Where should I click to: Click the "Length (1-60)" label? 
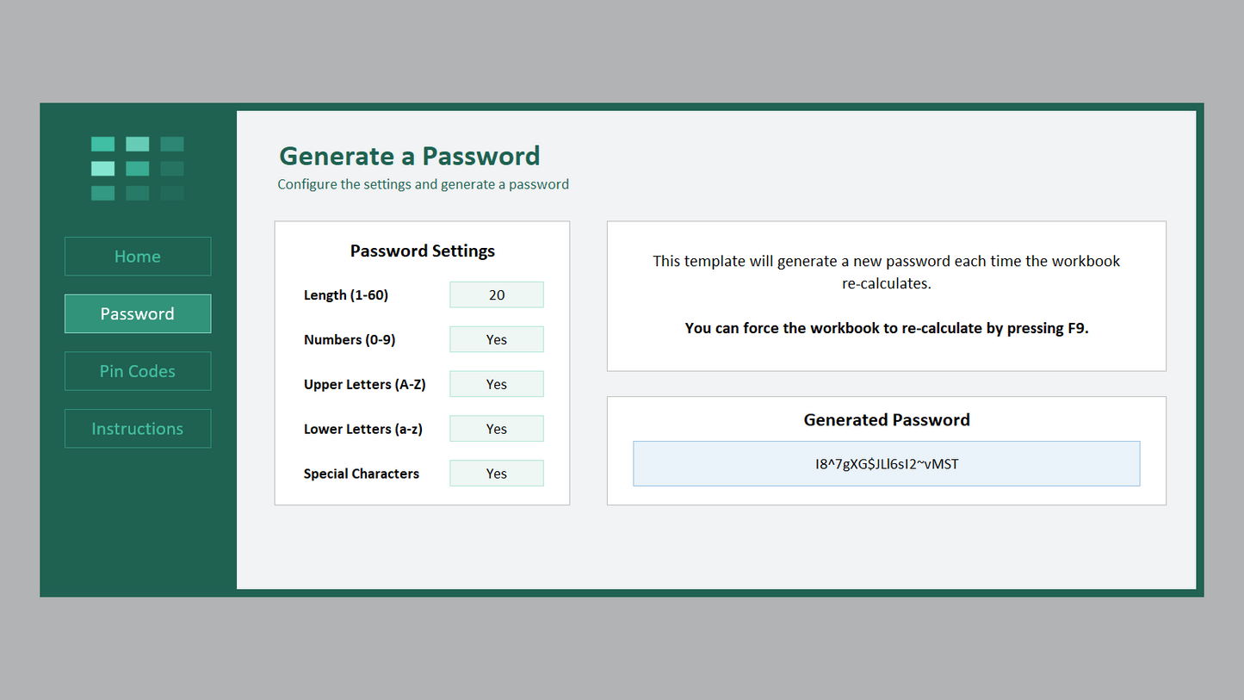[x=346, y=295]
